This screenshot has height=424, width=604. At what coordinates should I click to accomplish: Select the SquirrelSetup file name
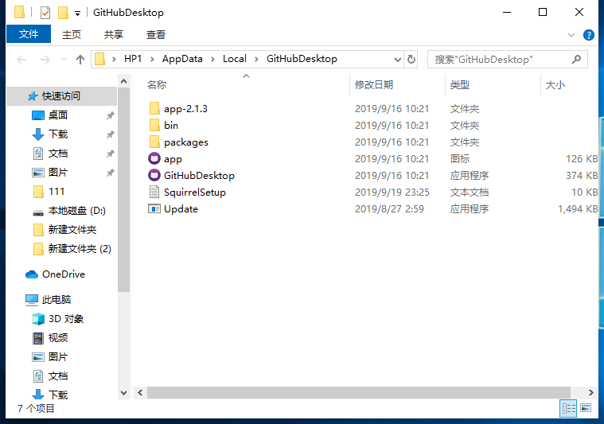(x=194, y=193)
